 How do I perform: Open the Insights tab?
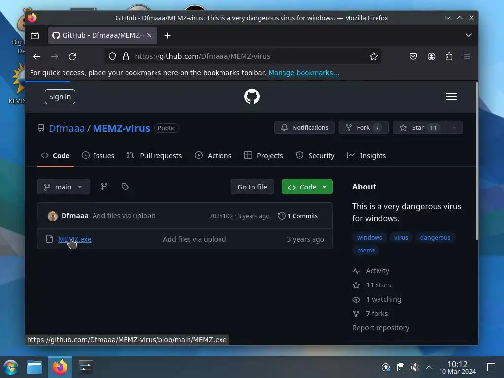(x=367, y=156)
